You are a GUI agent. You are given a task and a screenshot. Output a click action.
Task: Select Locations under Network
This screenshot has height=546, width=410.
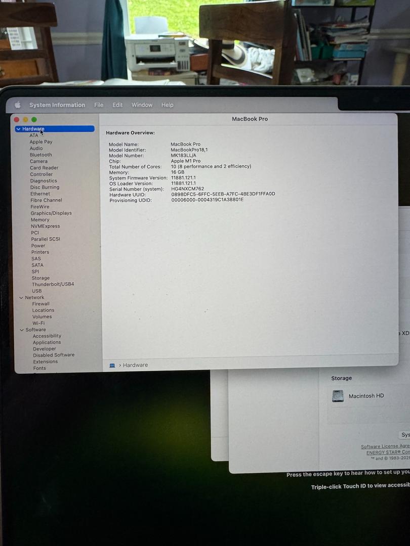point(43,310)
